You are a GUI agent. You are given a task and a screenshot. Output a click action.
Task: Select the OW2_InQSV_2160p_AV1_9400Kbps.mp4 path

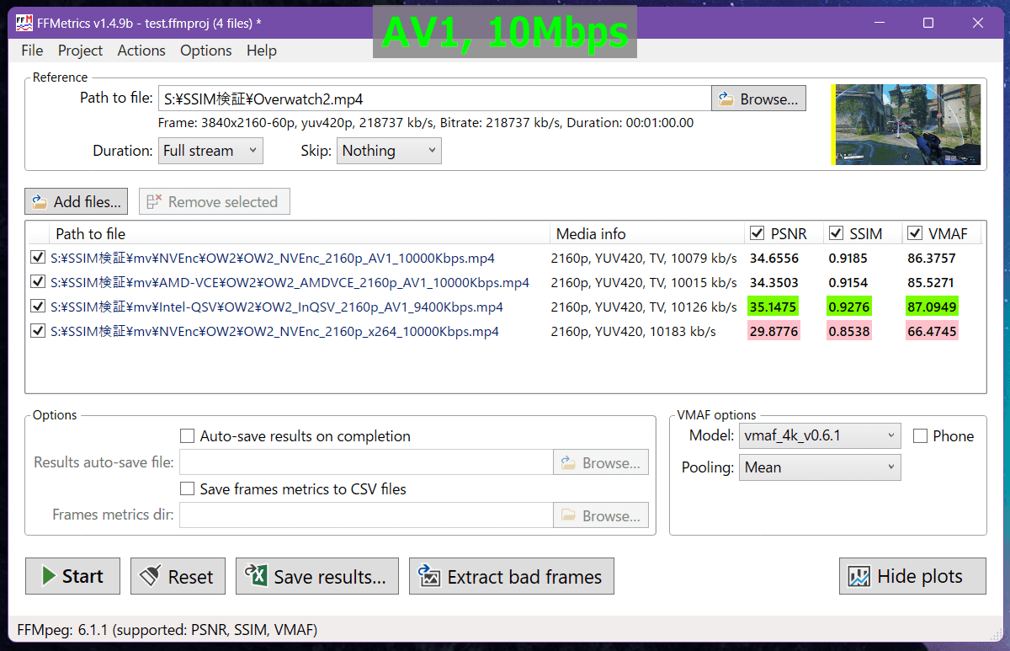[277, 307]
